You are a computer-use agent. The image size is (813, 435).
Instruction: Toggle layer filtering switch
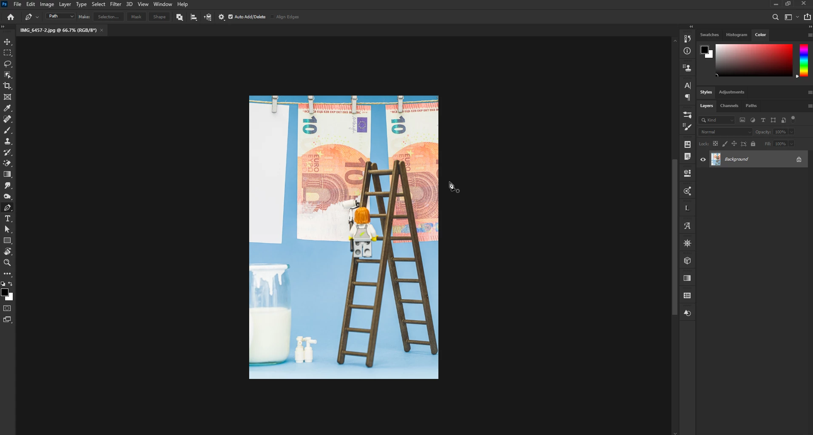tap(793, 119)
